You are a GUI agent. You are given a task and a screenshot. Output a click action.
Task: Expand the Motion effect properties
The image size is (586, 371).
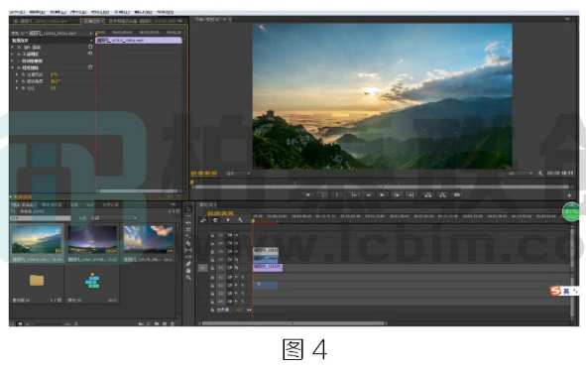pyautogui.click(x=13, y=48)
